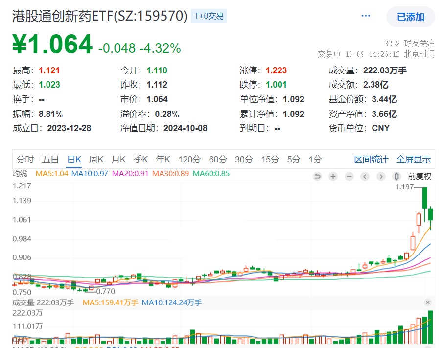Pan the chart to the right
This screenshot has height=348, width=443.
point(381,177)
